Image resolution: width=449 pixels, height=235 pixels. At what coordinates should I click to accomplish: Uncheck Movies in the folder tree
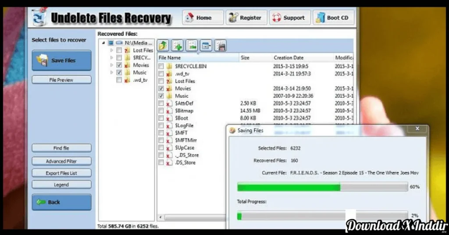(x=119, y=65)
